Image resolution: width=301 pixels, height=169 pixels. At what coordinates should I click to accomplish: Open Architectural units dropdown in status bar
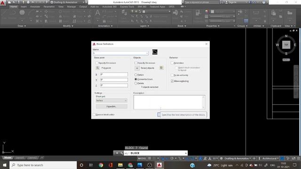click(x=270, y=159)
